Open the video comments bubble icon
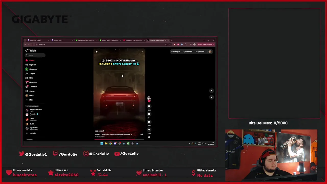Viewport: 327px width, 184px height. [149, 114]
